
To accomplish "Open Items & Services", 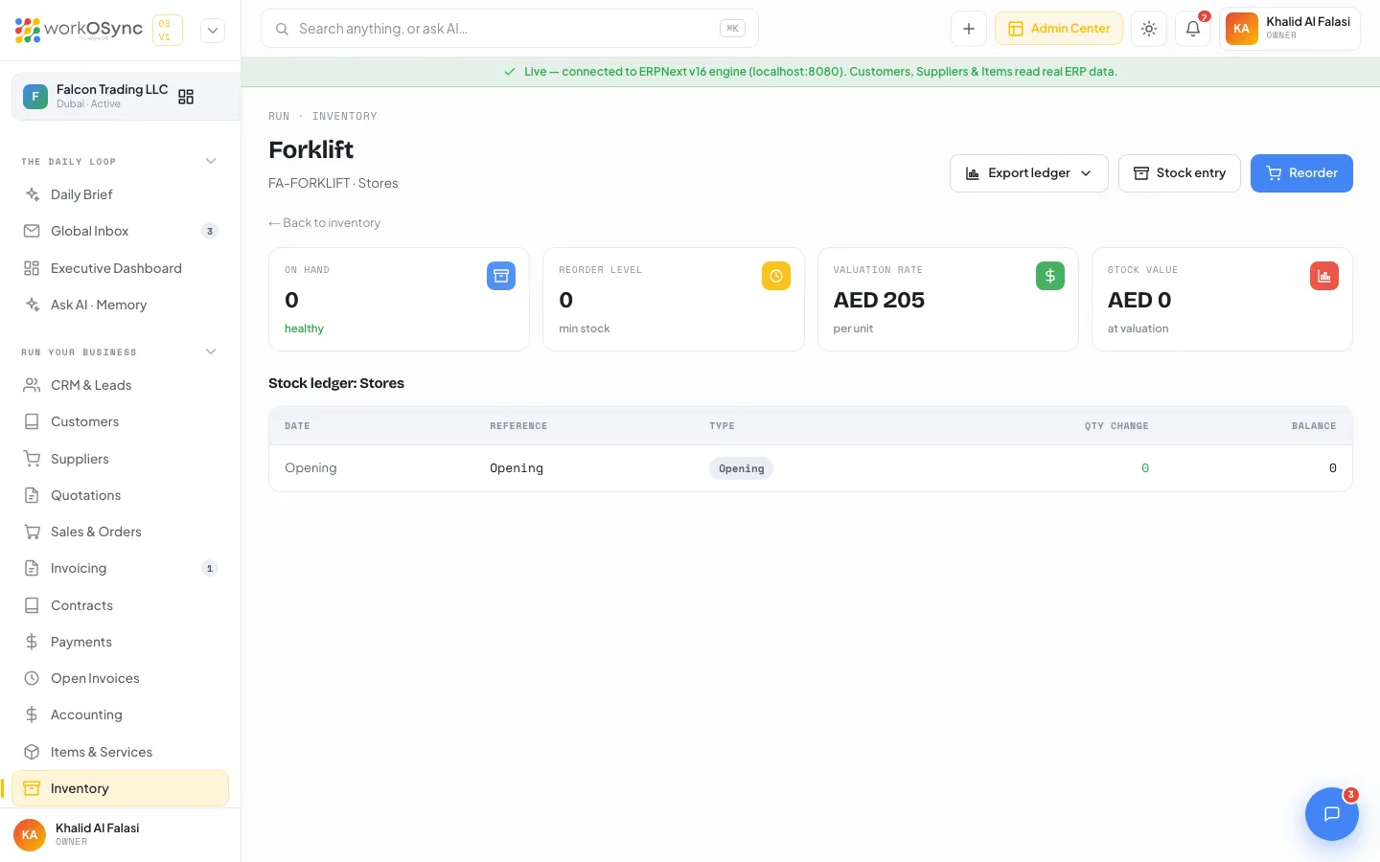I will pyautogui.click(x=120, y=752).
